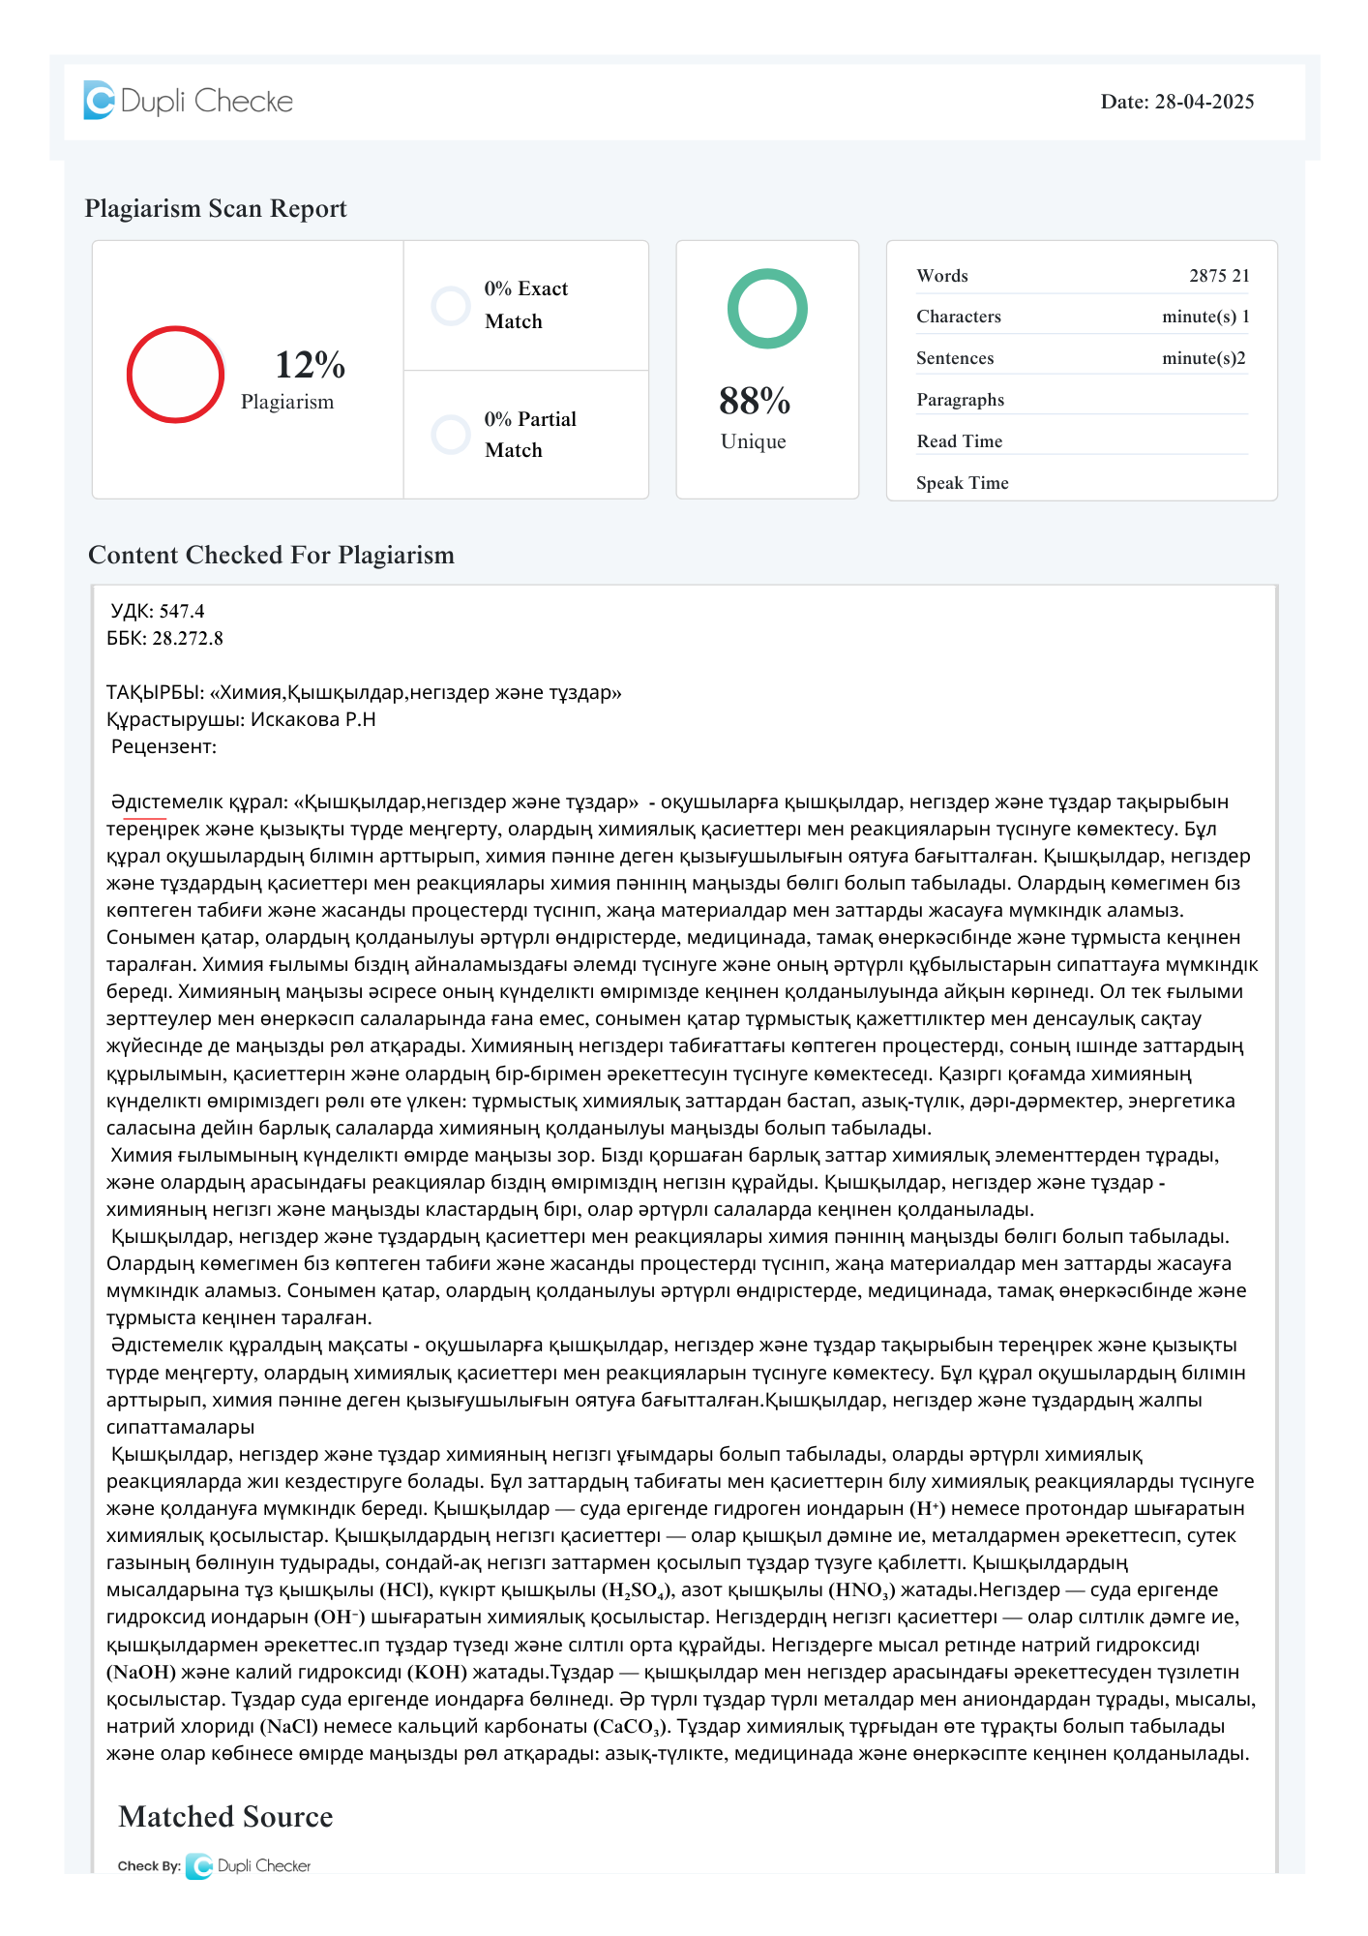Click the Matched Source heading
The image size is (1368, 1936).
(225, 1817)
